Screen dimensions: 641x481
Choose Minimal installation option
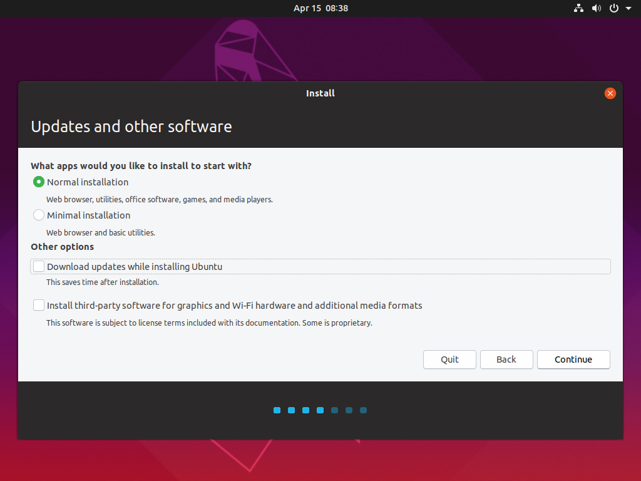click(39, 215)
